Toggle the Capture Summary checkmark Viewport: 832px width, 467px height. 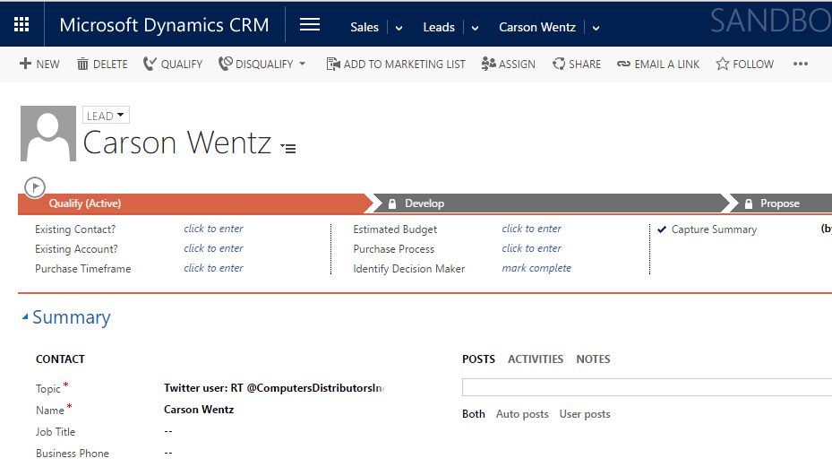coord(662,229)
